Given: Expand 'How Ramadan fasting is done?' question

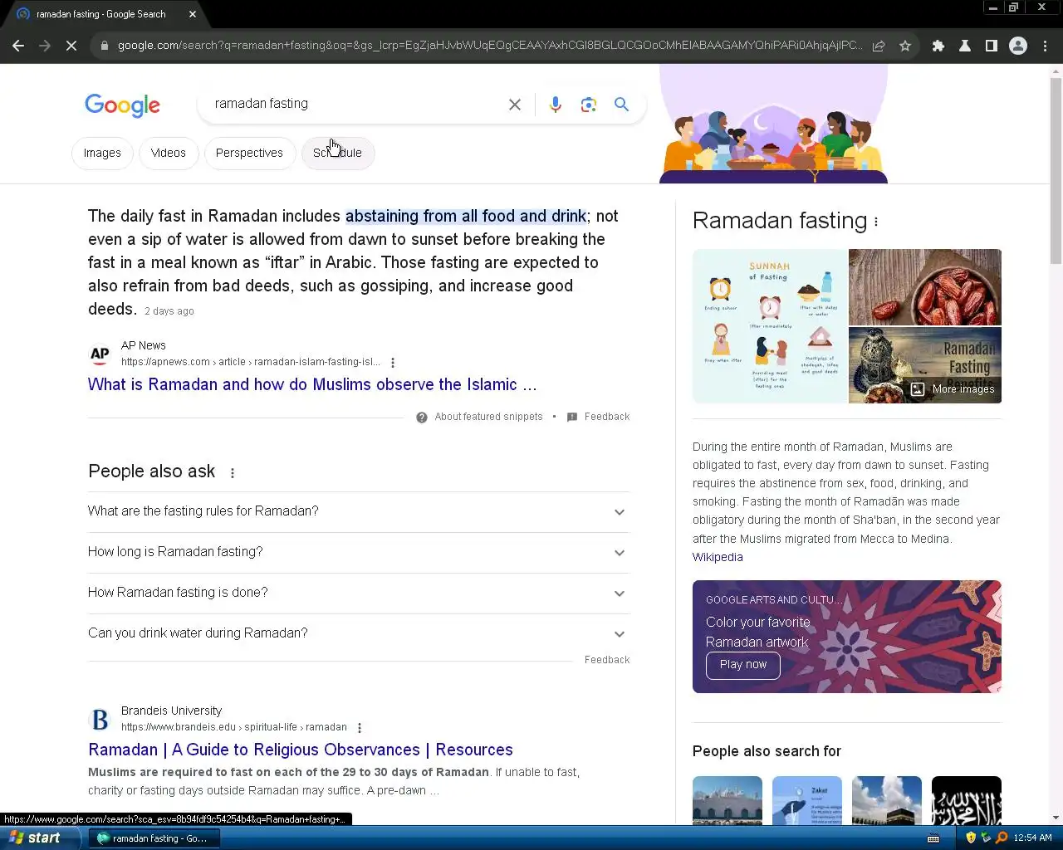Looking at the screenshot, I should click(359, 594).
